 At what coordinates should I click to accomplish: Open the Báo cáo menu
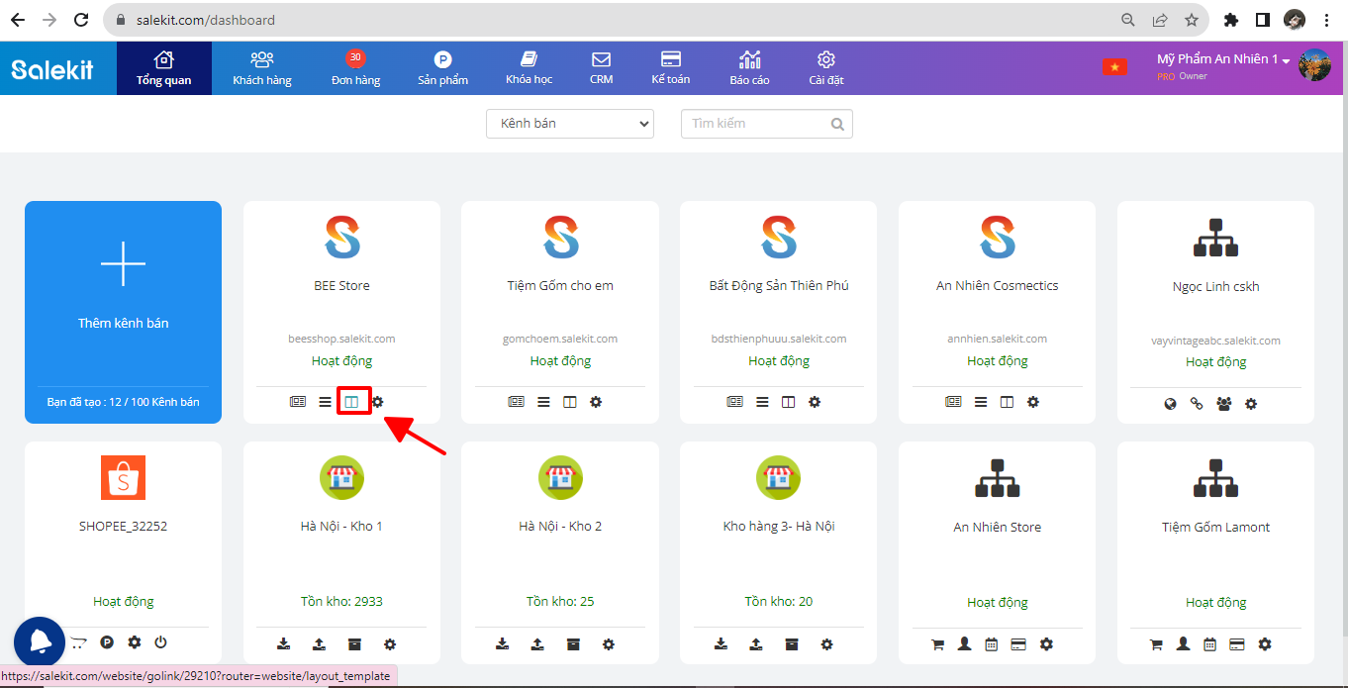(x=749, y=67)
